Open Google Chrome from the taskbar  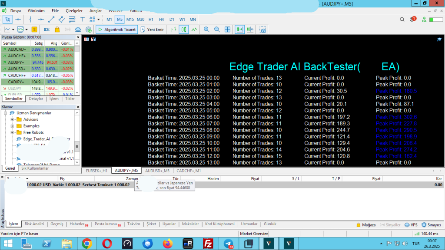(87, 243)
